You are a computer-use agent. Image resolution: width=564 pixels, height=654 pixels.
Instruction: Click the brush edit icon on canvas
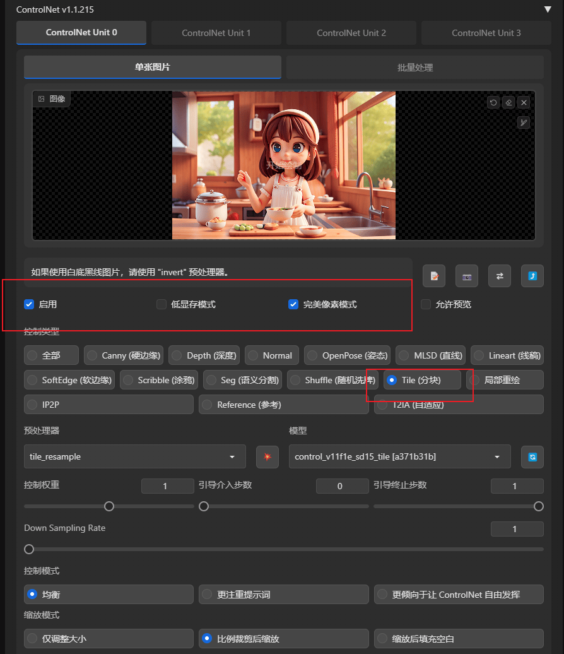[x=524, y=122]
